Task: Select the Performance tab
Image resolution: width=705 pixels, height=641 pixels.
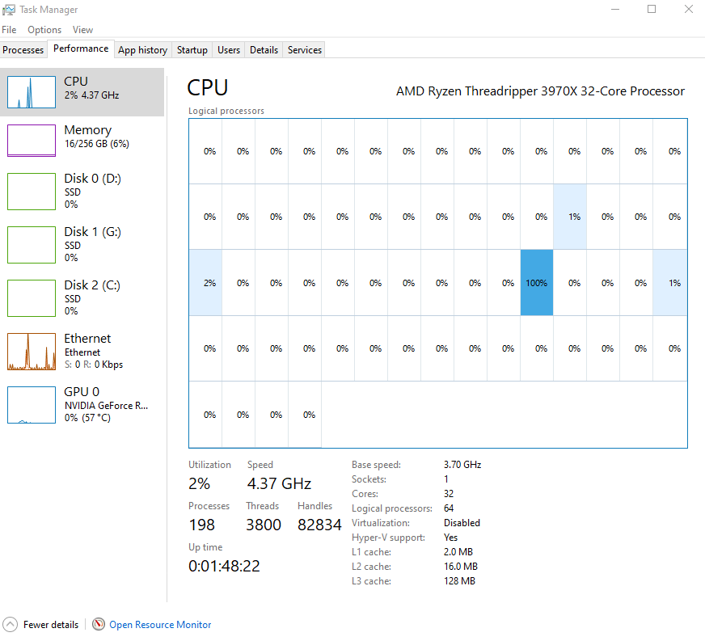Action: [81, 48]
